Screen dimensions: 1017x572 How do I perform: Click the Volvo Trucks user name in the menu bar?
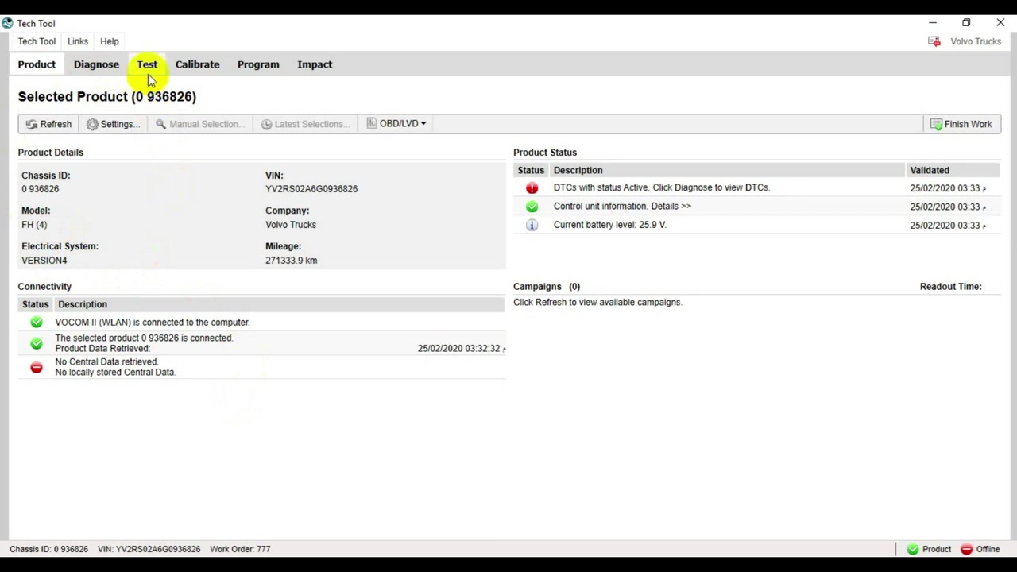click(x=976, y=41)
